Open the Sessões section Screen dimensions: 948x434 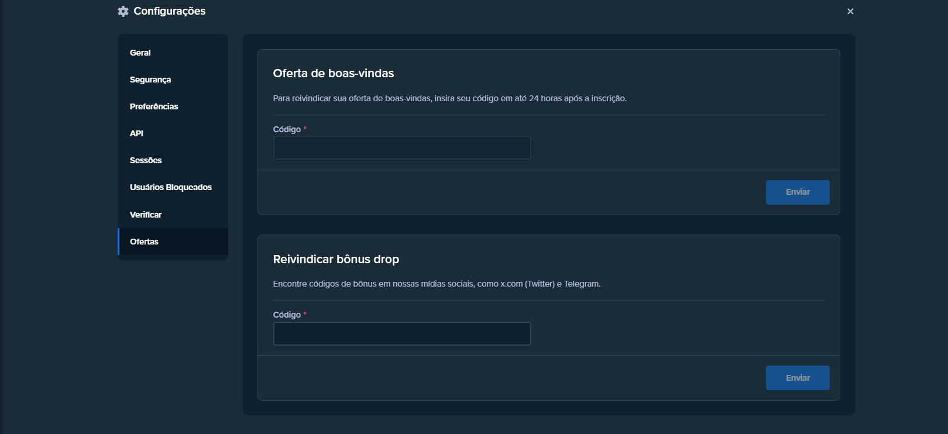tap(146, 160)
